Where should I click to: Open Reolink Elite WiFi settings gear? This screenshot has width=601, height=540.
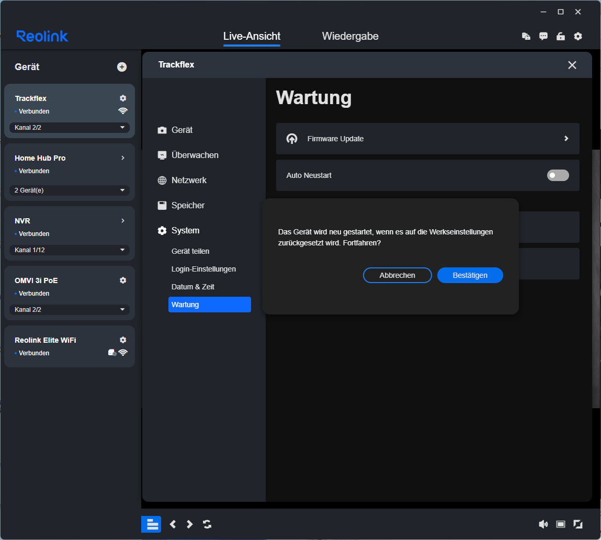click(122, 340)
